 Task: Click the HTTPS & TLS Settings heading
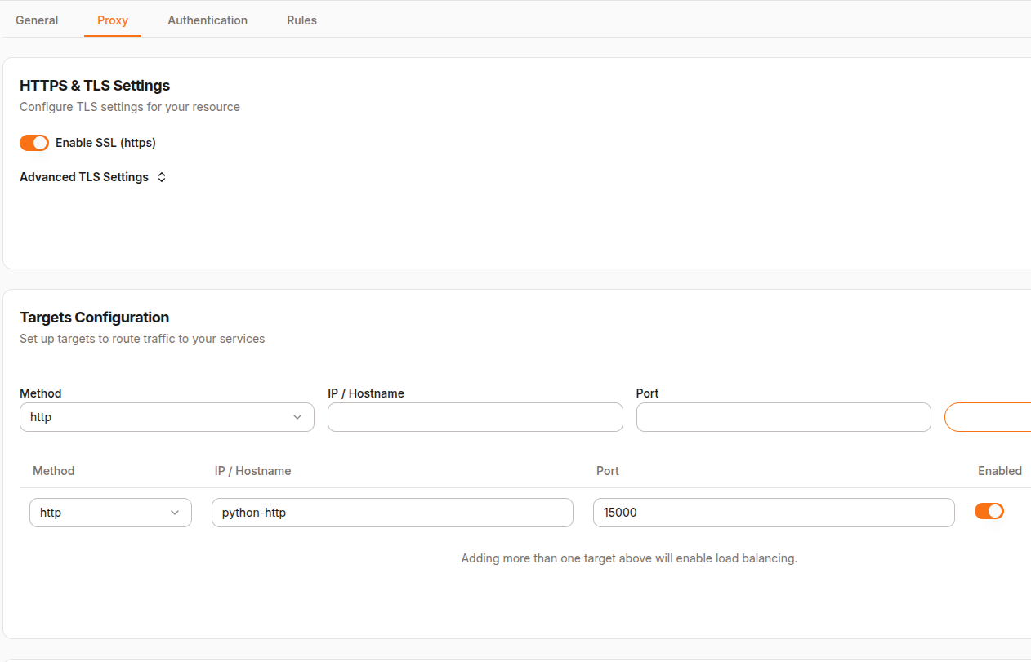tap(95, 86)
